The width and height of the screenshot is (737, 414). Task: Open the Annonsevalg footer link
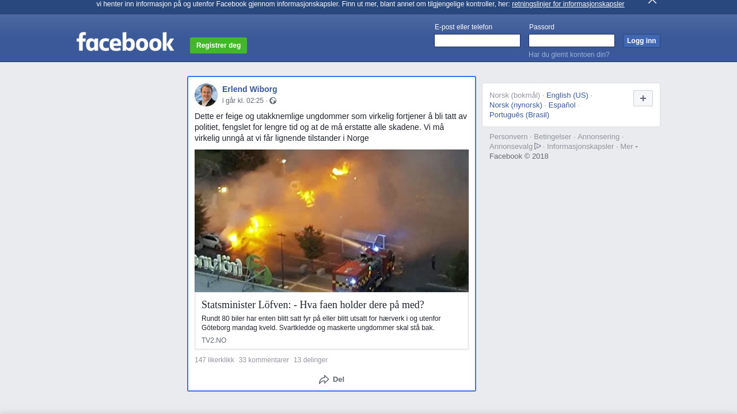(x=511, y=147)
